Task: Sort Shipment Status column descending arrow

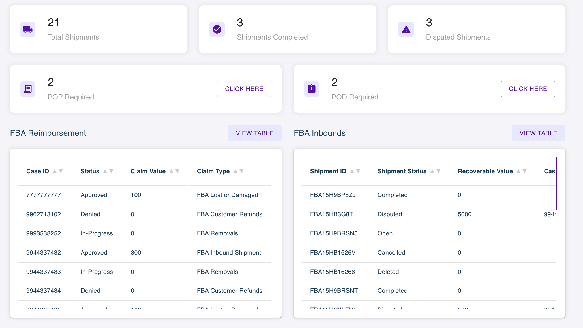Action: 438,171
